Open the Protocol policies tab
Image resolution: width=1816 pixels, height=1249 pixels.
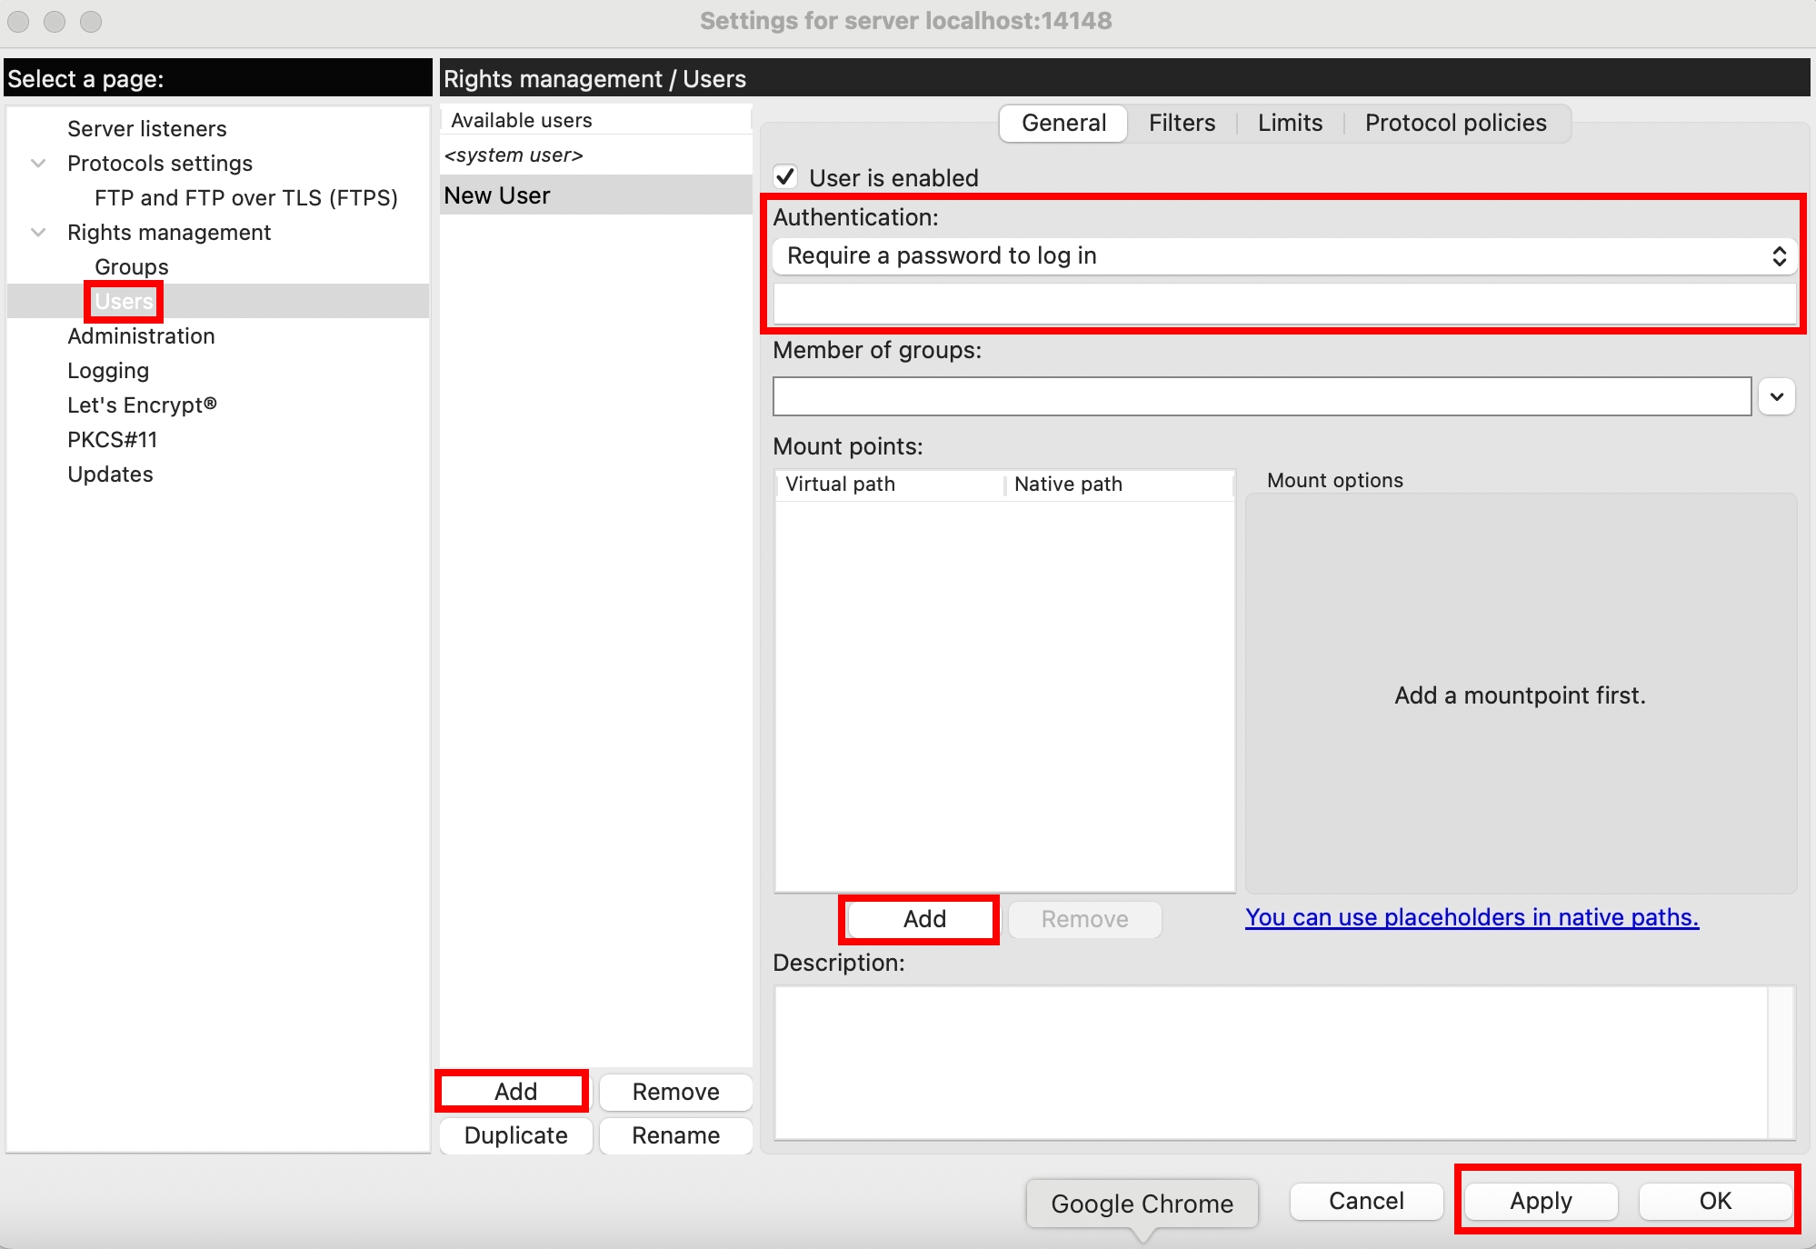(x=1455, y=123)
